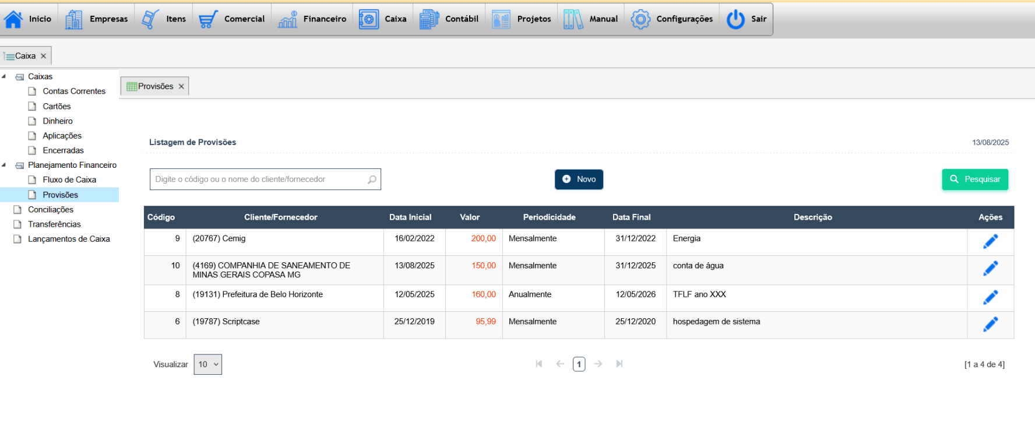Open the Visualizar rows-per-page dropdown
Image resolution: width=1035 pixels, height=447 pixels.
coord(207,364)
